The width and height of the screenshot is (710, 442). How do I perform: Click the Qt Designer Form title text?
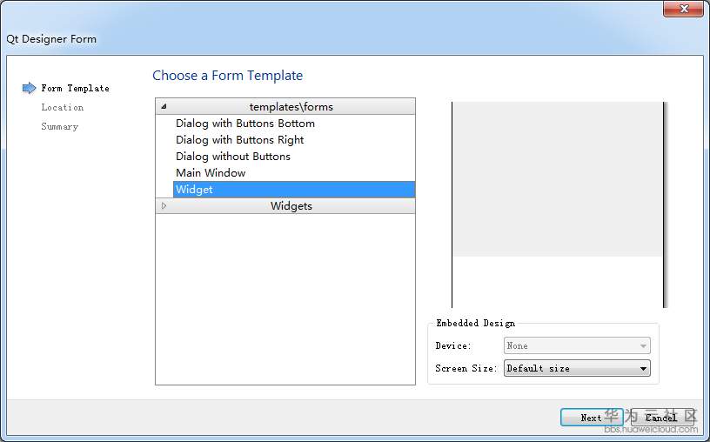tap(51, 39)
